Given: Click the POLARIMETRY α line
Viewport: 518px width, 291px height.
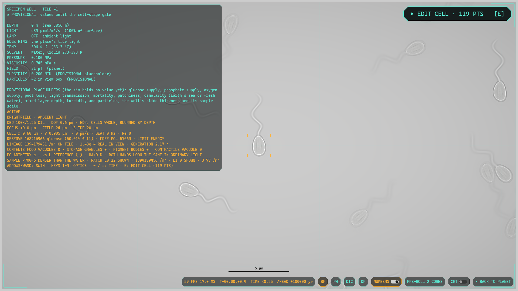Looking at the screenshot, I should (x=104, y=155).
